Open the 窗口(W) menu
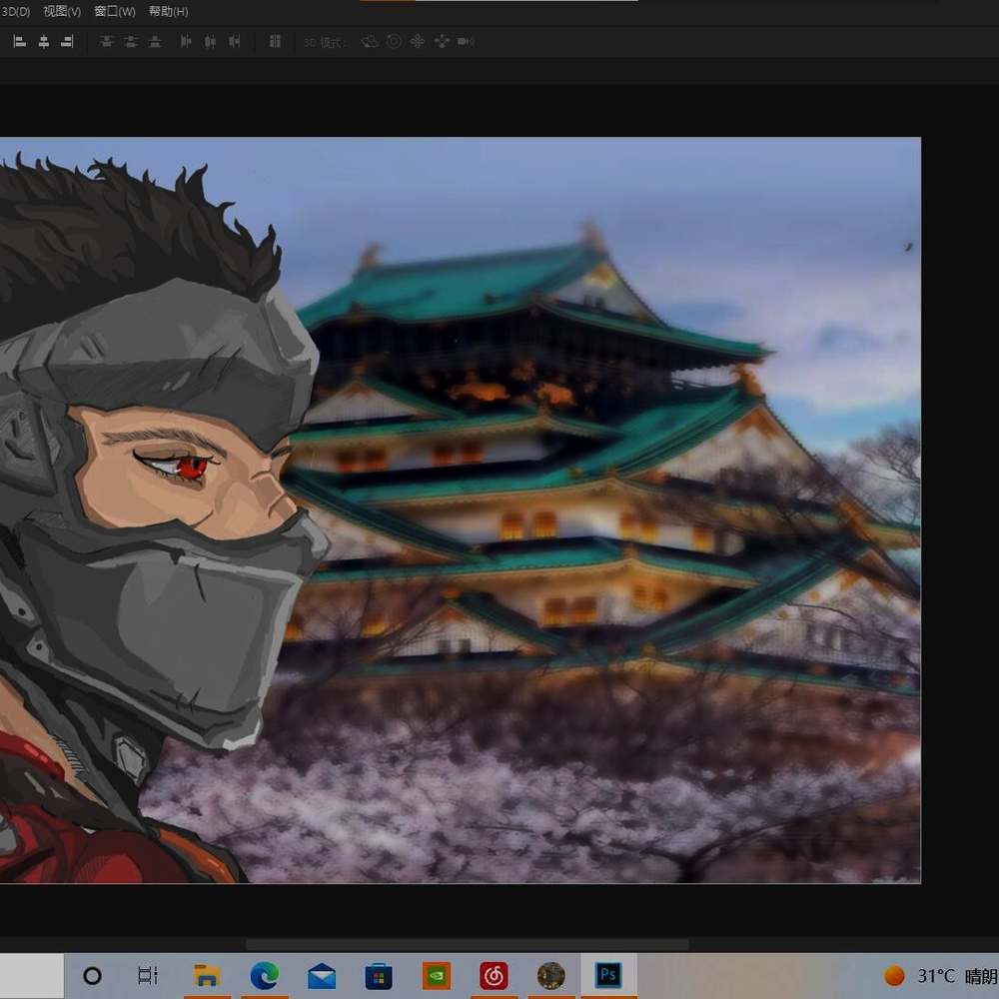Viewport: 999px width, 999px height. [x=115, y=11]
